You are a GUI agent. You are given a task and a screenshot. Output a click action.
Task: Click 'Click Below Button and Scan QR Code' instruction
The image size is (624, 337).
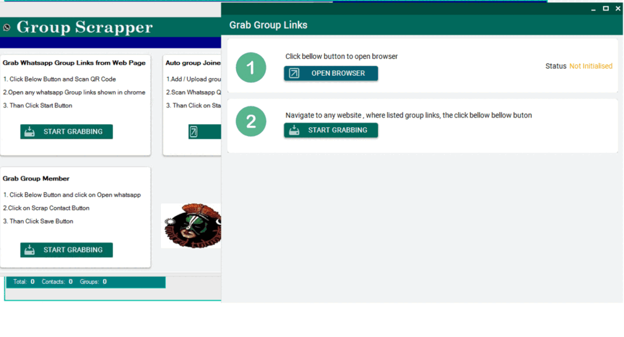click(x=59, y=79)
